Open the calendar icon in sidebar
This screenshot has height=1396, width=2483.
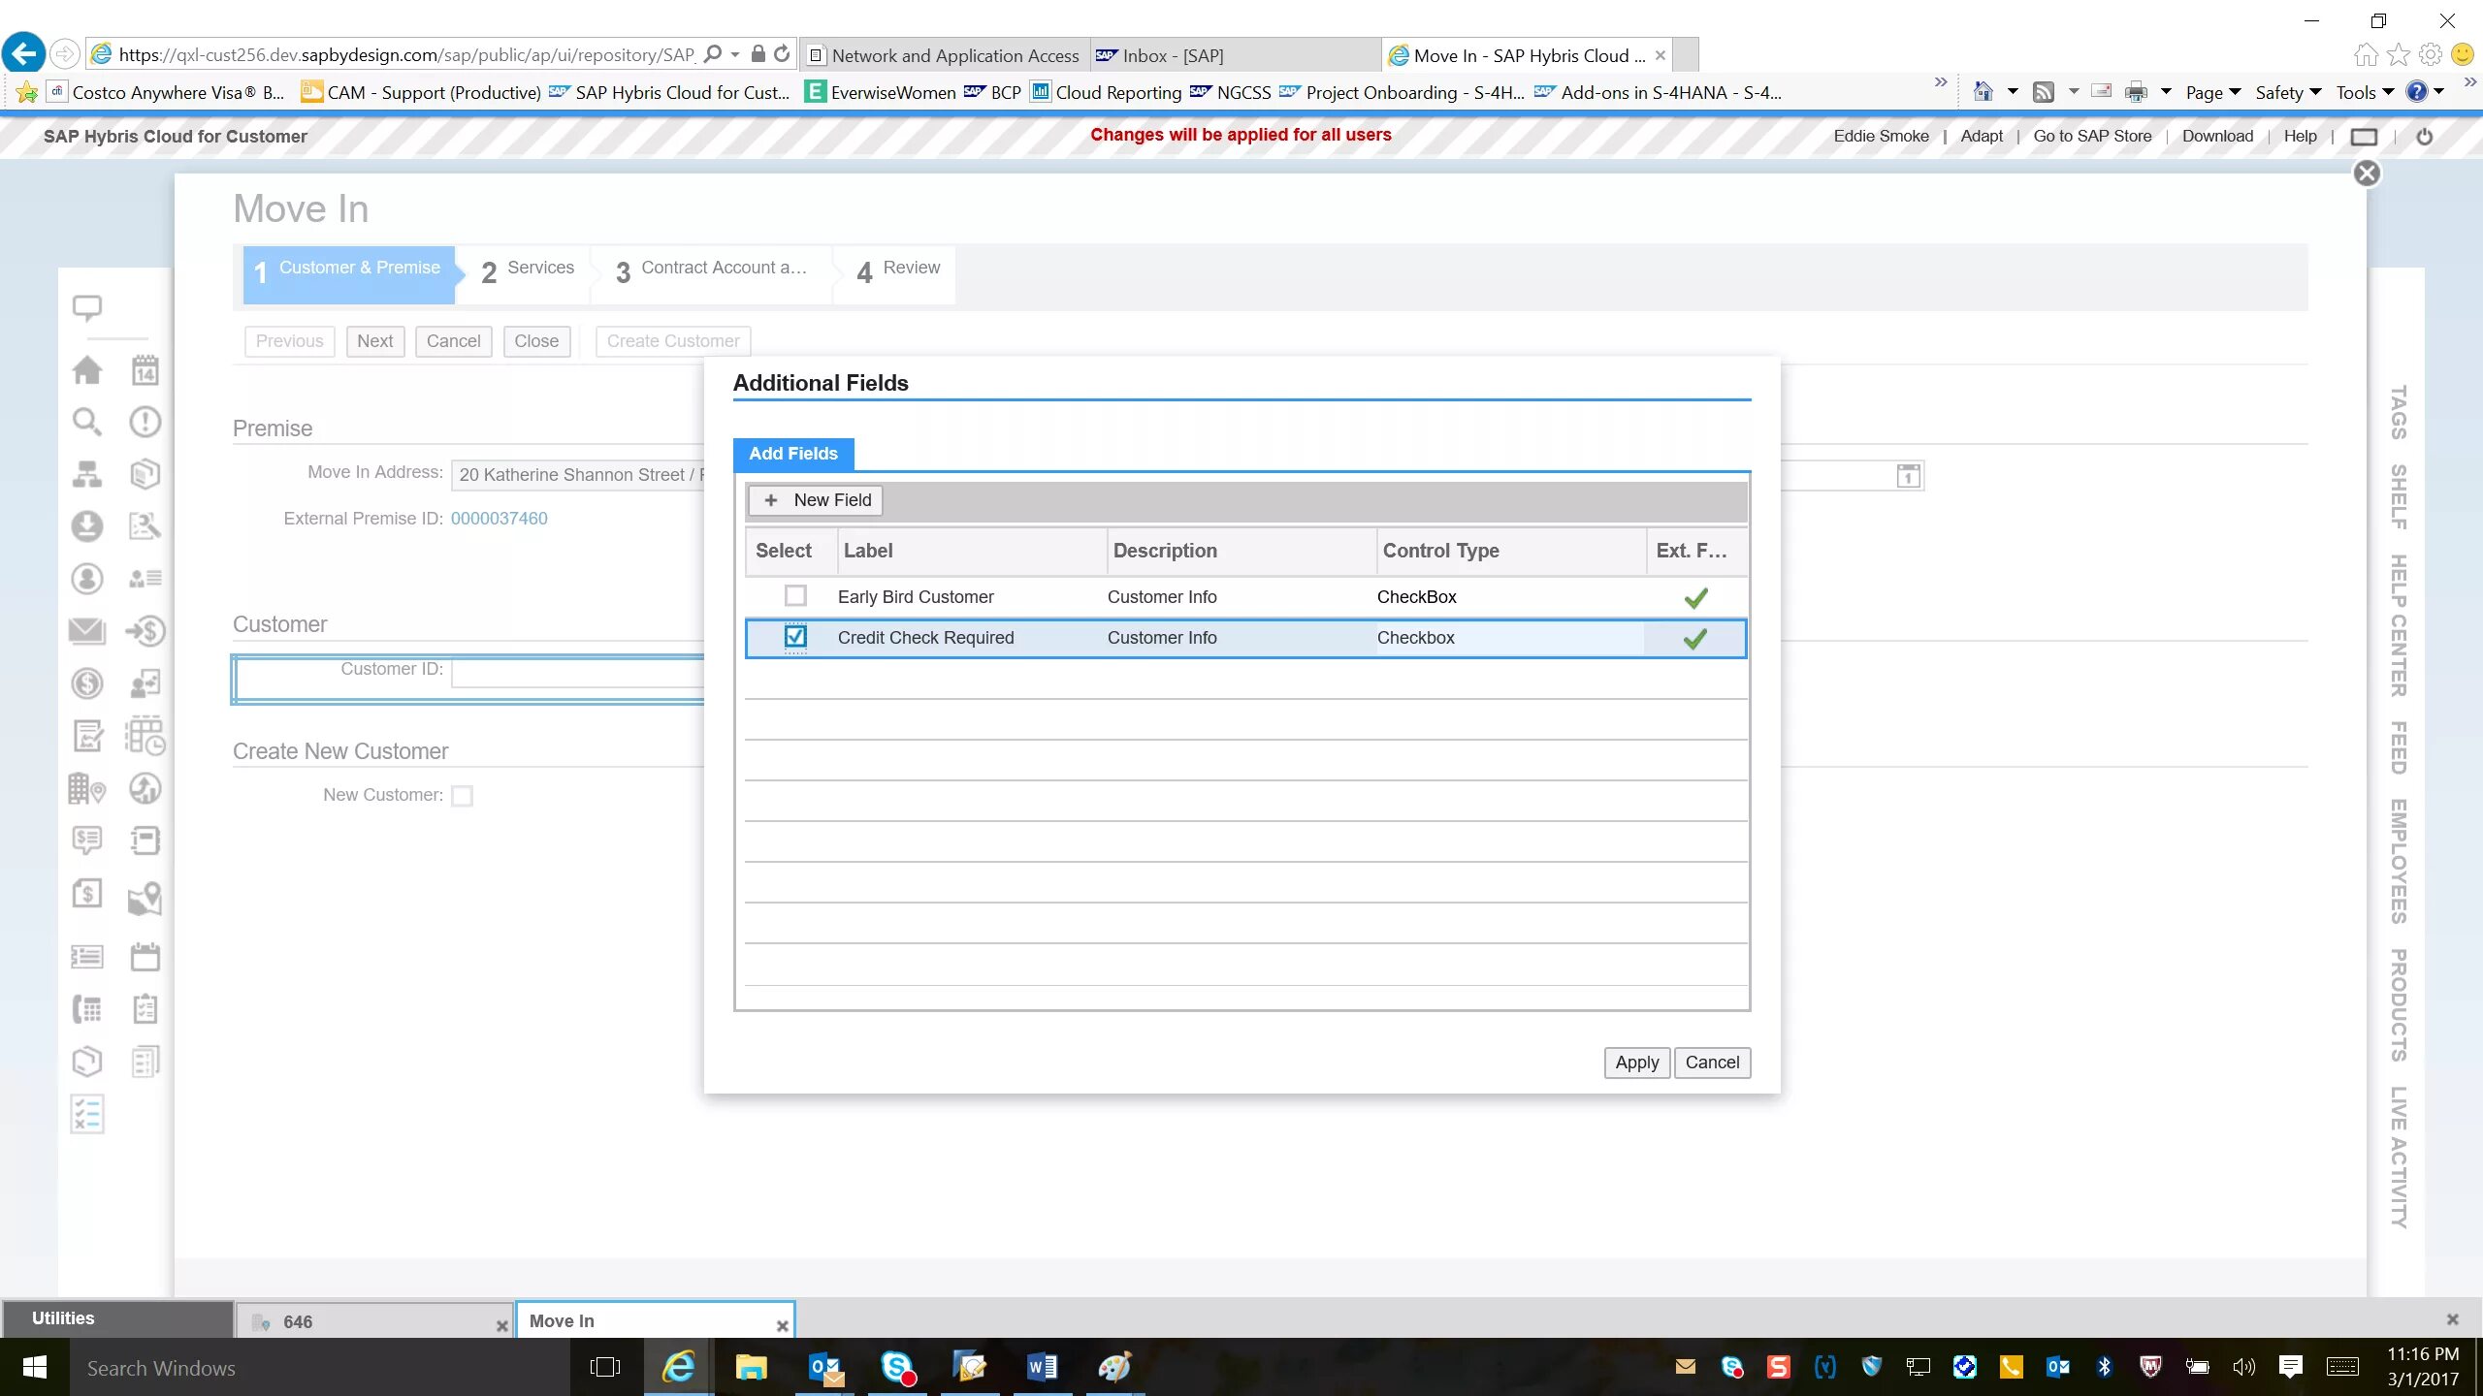(x=145, y=370)
